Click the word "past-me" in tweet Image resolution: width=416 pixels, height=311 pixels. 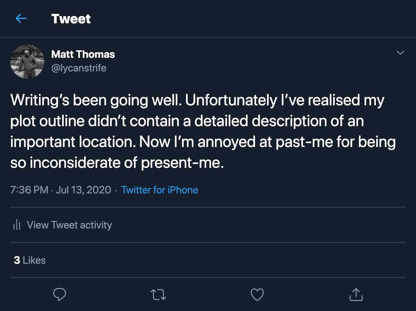click(x=304, y=142)
